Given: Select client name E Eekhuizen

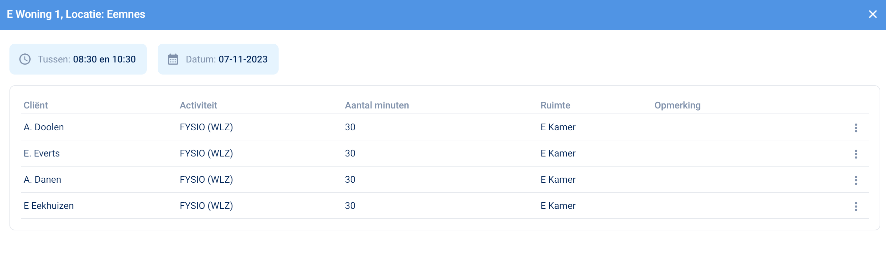Looking at the screenshot, I should click(49, 206).
